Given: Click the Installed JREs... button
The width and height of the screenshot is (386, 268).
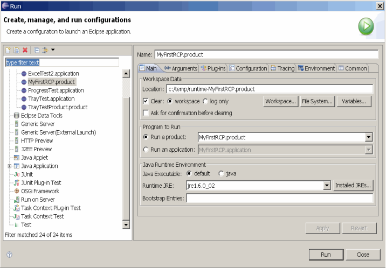Looking at the screenshot, I should pyautogui.click(x=353, y=185).
